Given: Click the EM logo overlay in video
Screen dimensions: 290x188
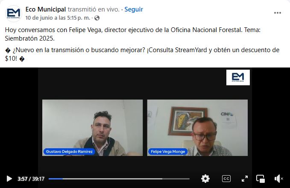Looking at the screenshot, I should [238, 77].
